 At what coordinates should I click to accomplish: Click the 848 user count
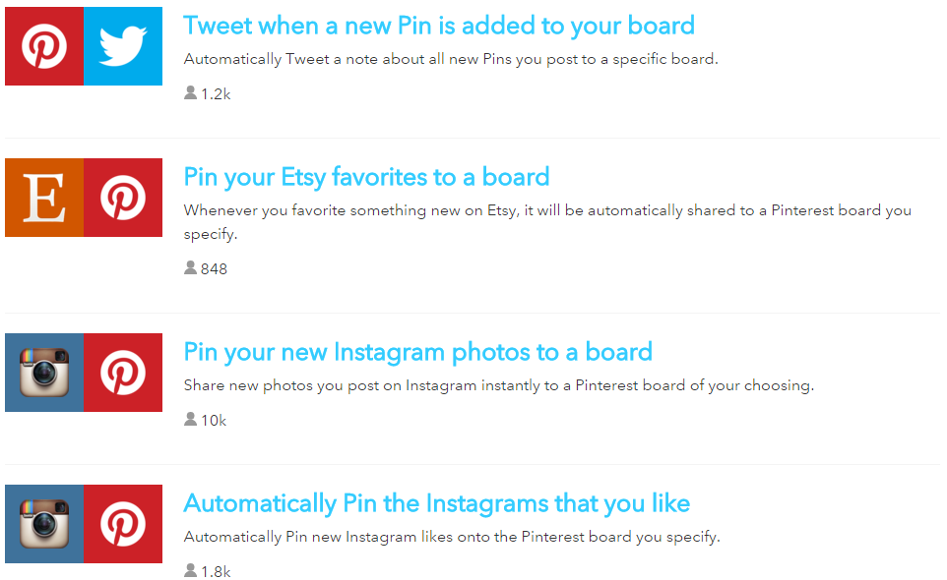[214, 269]
